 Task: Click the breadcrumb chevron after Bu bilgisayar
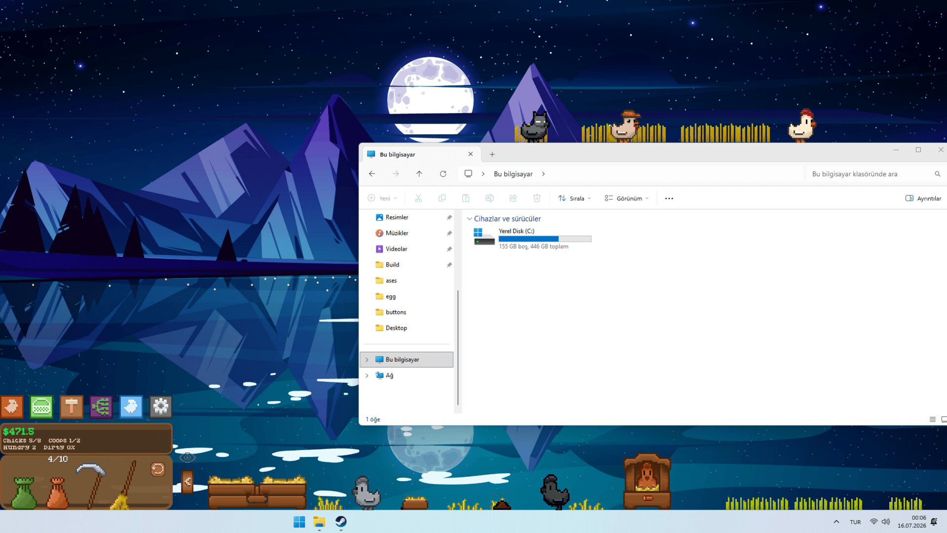click(544, 174)
